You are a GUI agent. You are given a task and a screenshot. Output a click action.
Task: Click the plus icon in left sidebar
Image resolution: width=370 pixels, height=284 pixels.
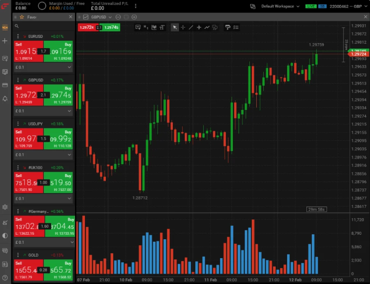pos(5,41)
